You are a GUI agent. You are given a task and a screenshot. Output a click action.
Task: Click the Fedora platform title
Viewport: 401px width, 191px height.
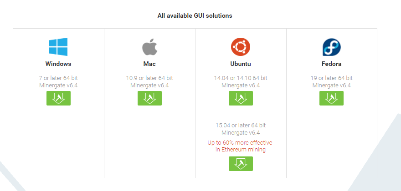(x=332, y=64)
